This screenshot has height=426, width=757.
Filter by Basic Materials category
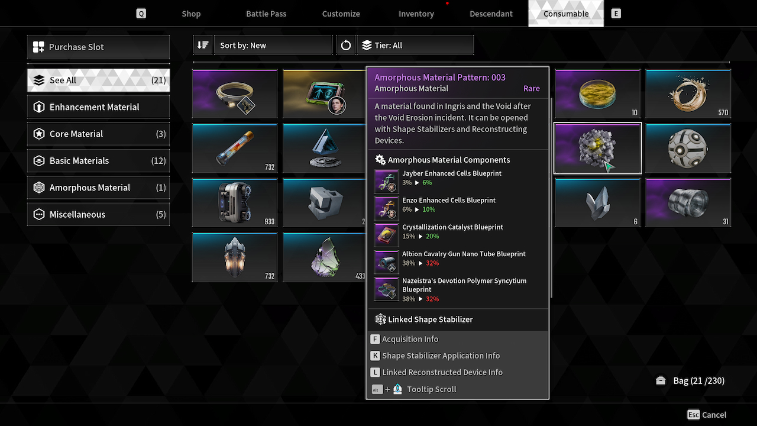tap(98, 160)
